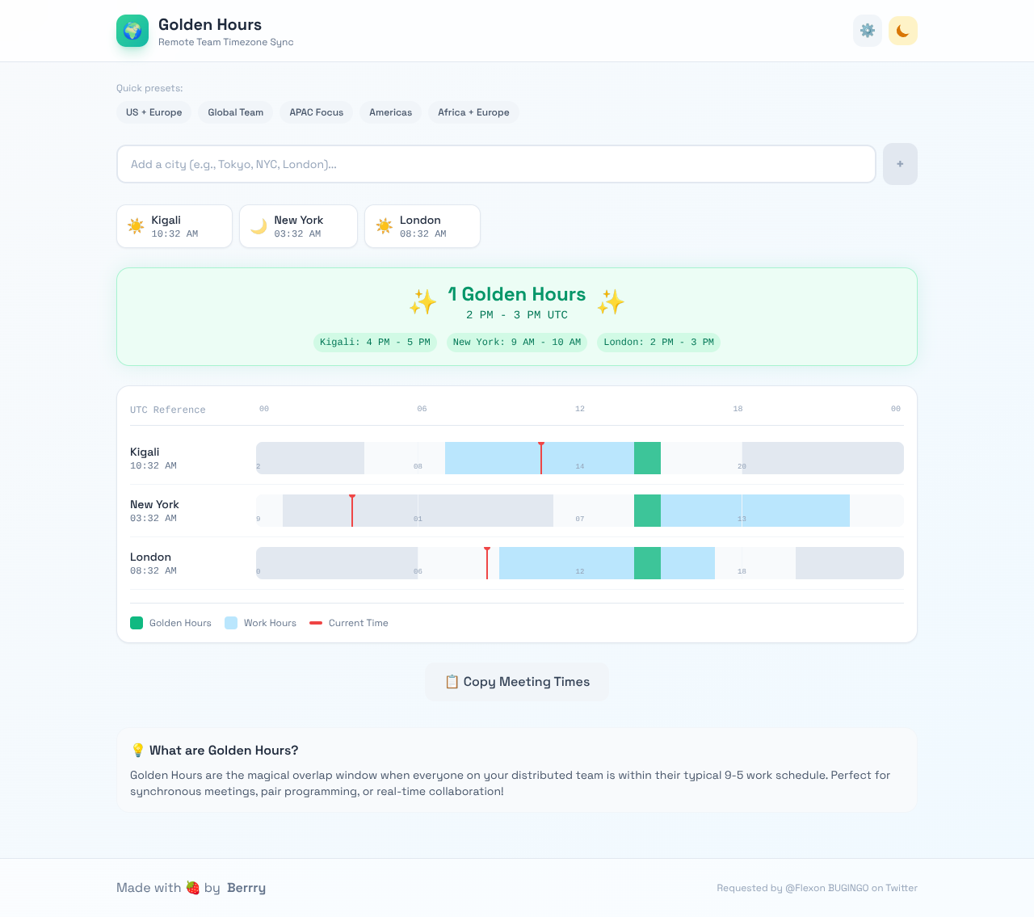1034x917 pixels.
Task: Click the plus icon to add a city
Action: tap(899, 164)
